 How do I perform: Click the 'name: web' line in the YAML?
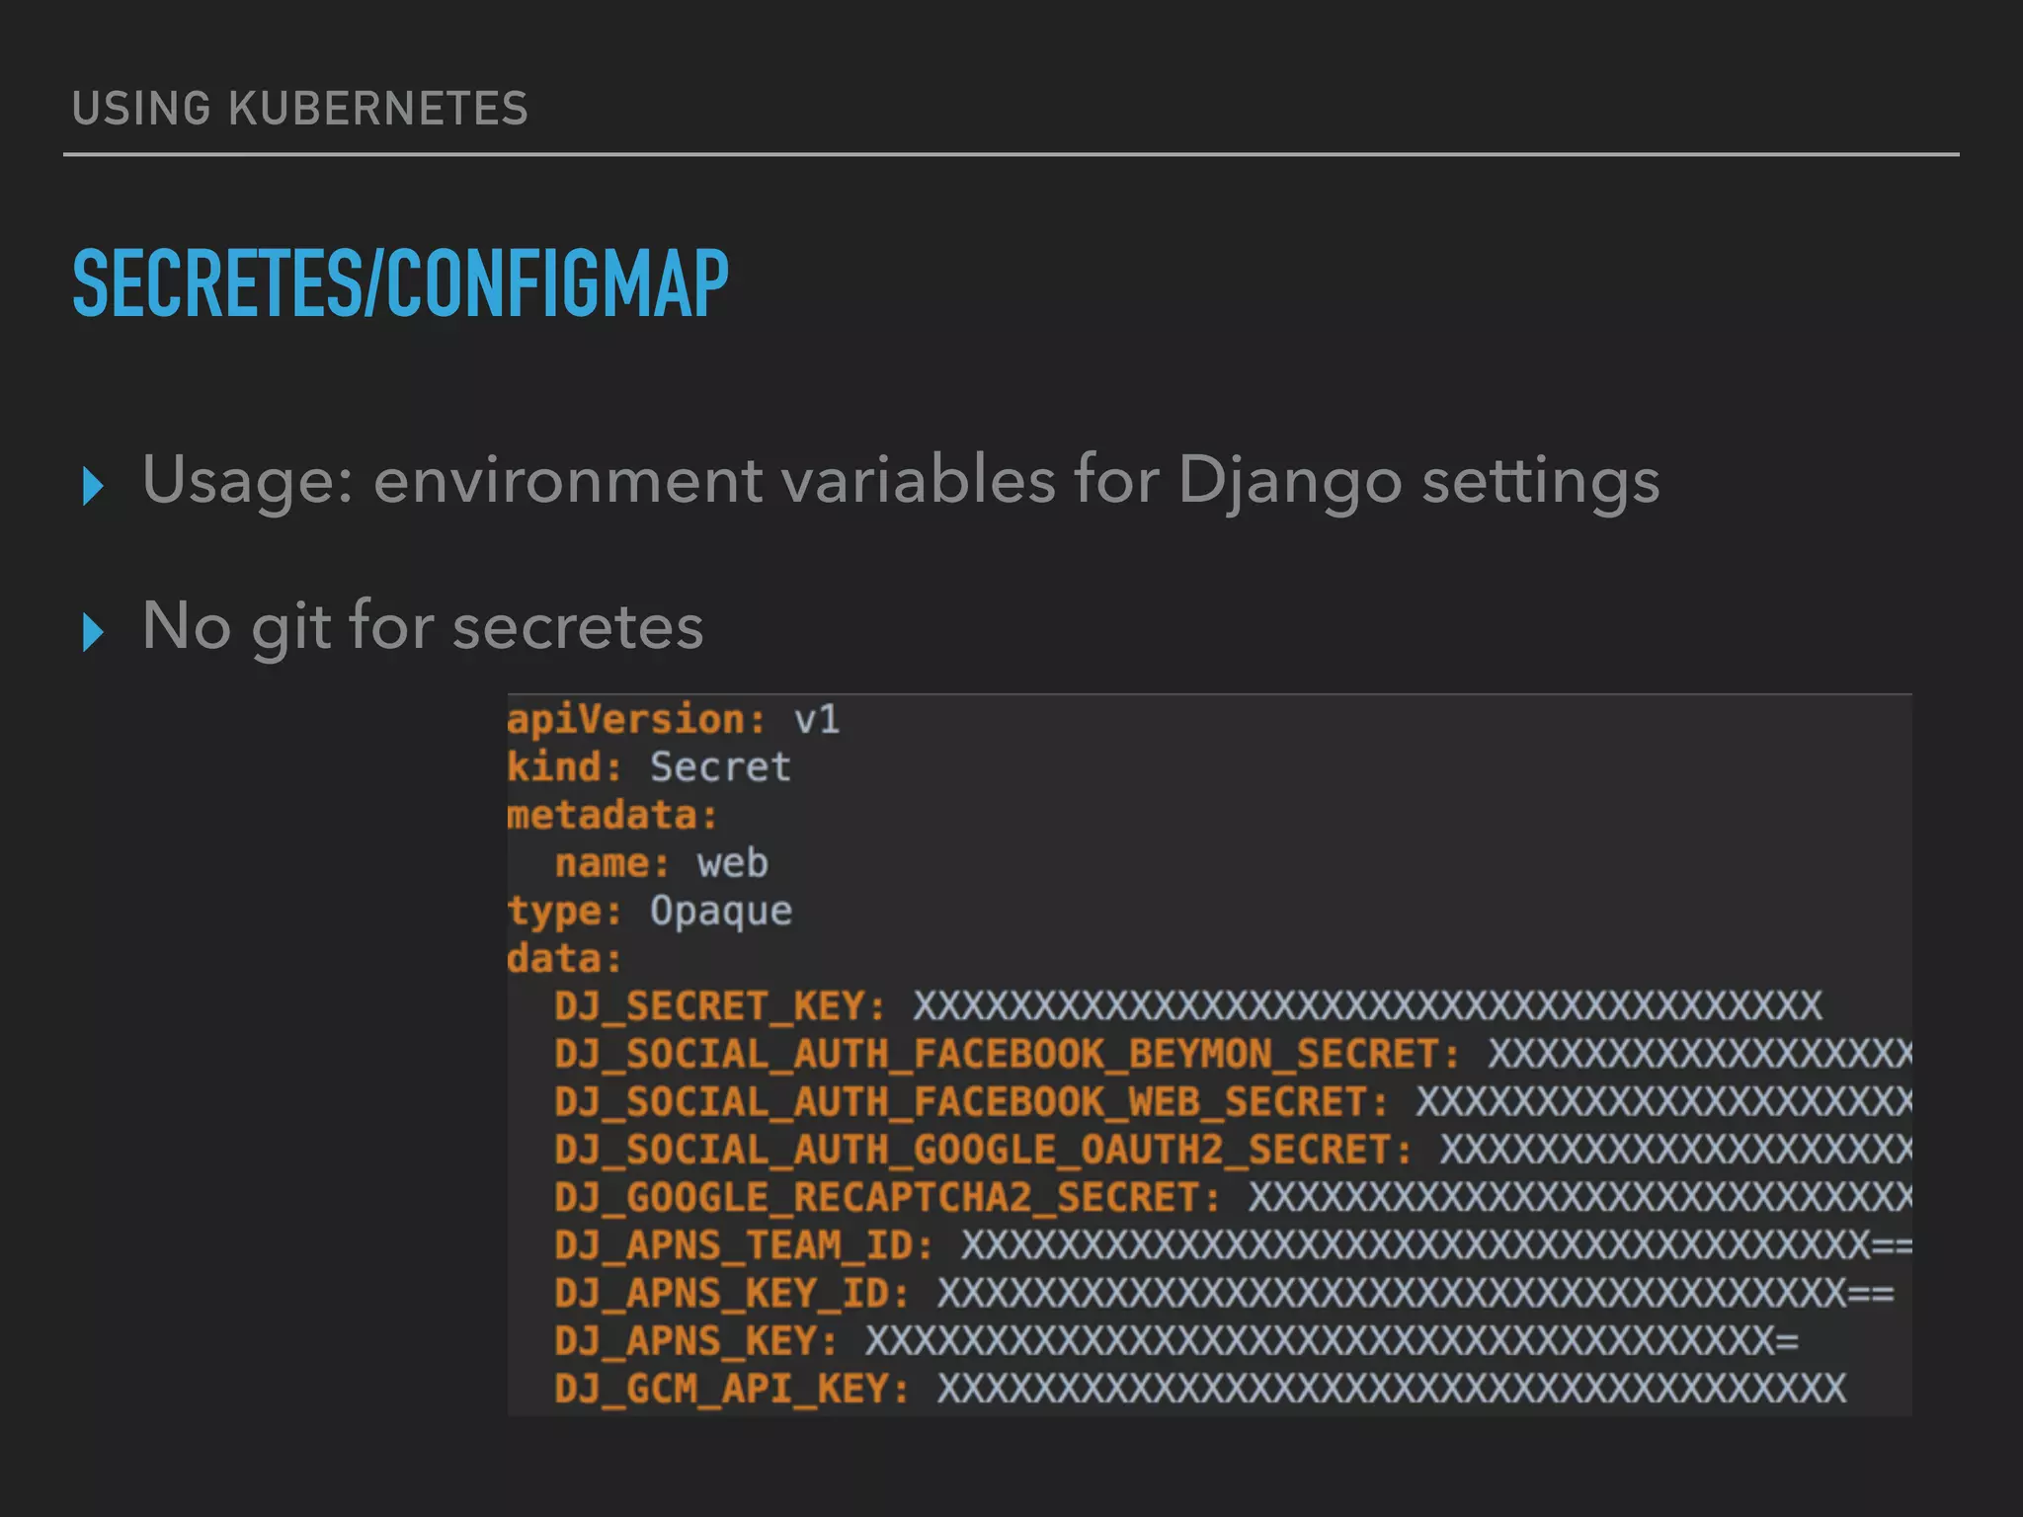(x=661, y=862)
